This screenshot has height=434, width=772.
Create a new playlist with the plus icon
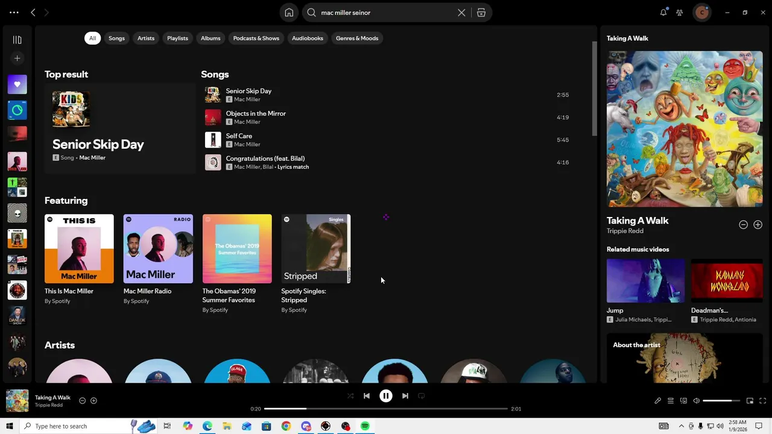point(17,58)
